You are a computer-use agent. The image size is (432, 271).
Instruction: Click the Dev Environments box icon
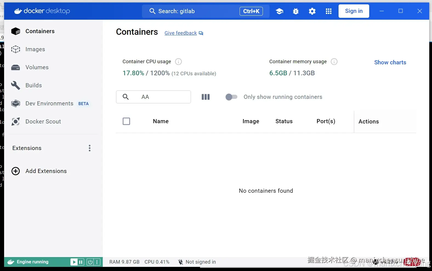[16, 103]
